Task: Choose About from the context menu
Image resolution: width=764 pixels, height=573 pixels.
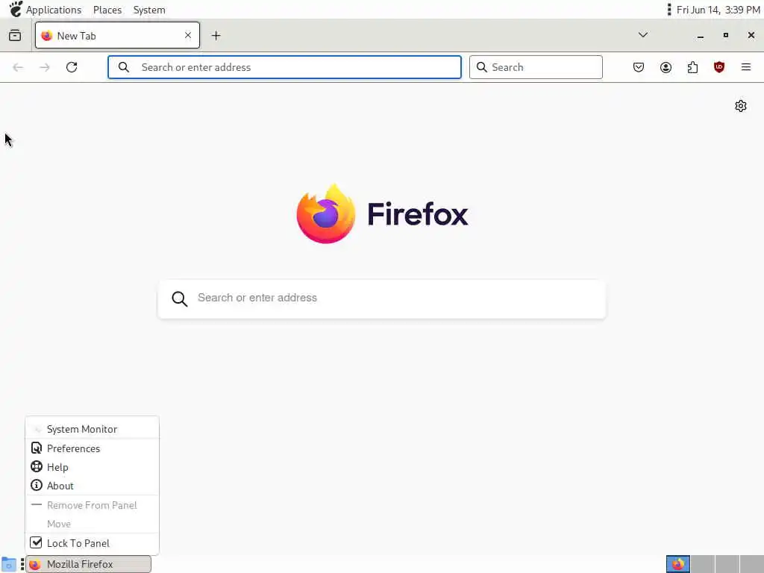Action: 92,486
